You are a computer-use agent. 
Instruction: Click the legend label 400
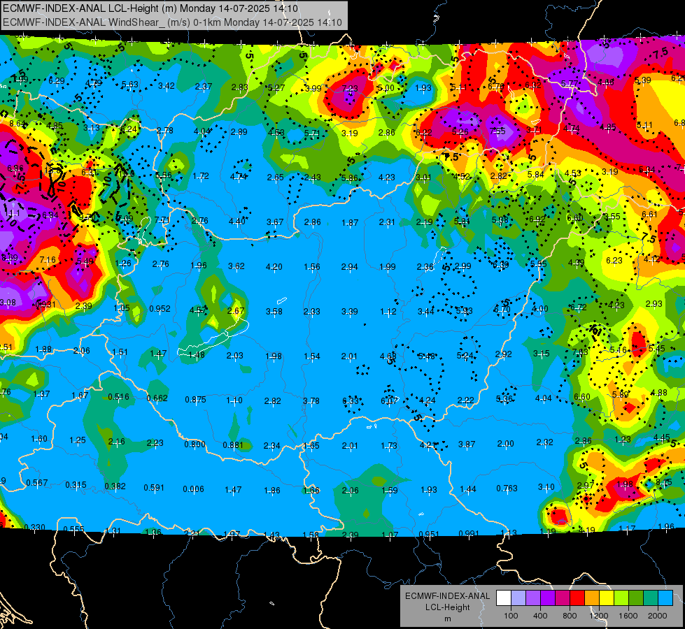click(540, 616)
